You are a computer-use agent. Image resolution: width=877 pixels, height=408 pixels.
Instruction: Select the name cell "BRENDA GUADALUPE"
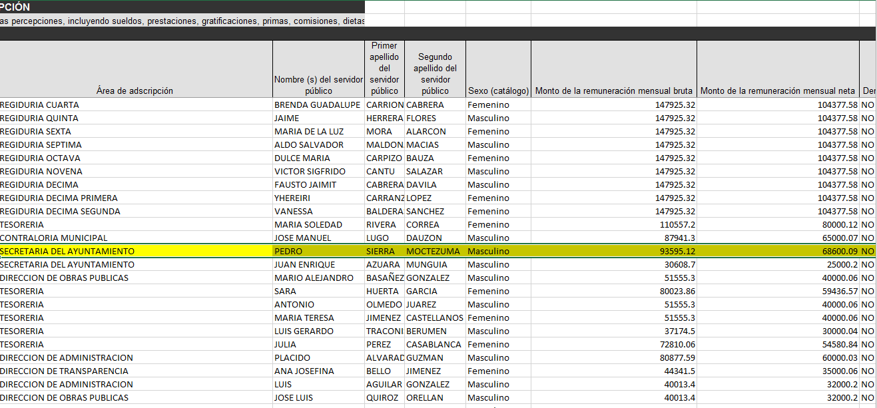(317, 104)
